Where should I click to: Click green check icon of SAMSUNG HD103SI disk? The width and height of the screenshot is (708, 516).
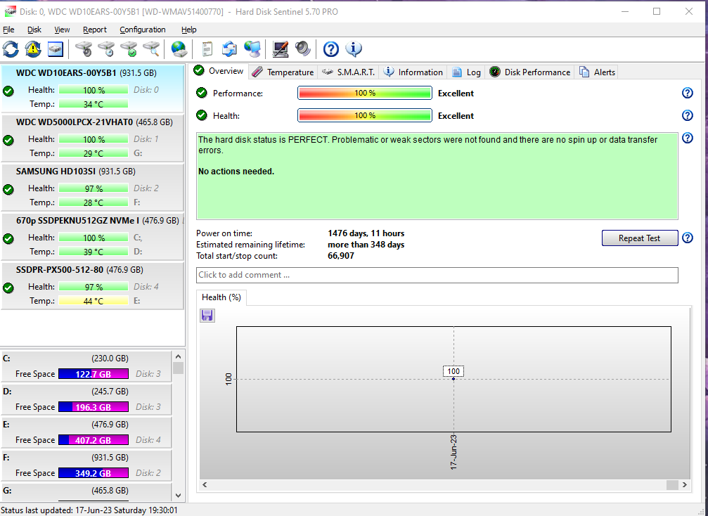8,190
